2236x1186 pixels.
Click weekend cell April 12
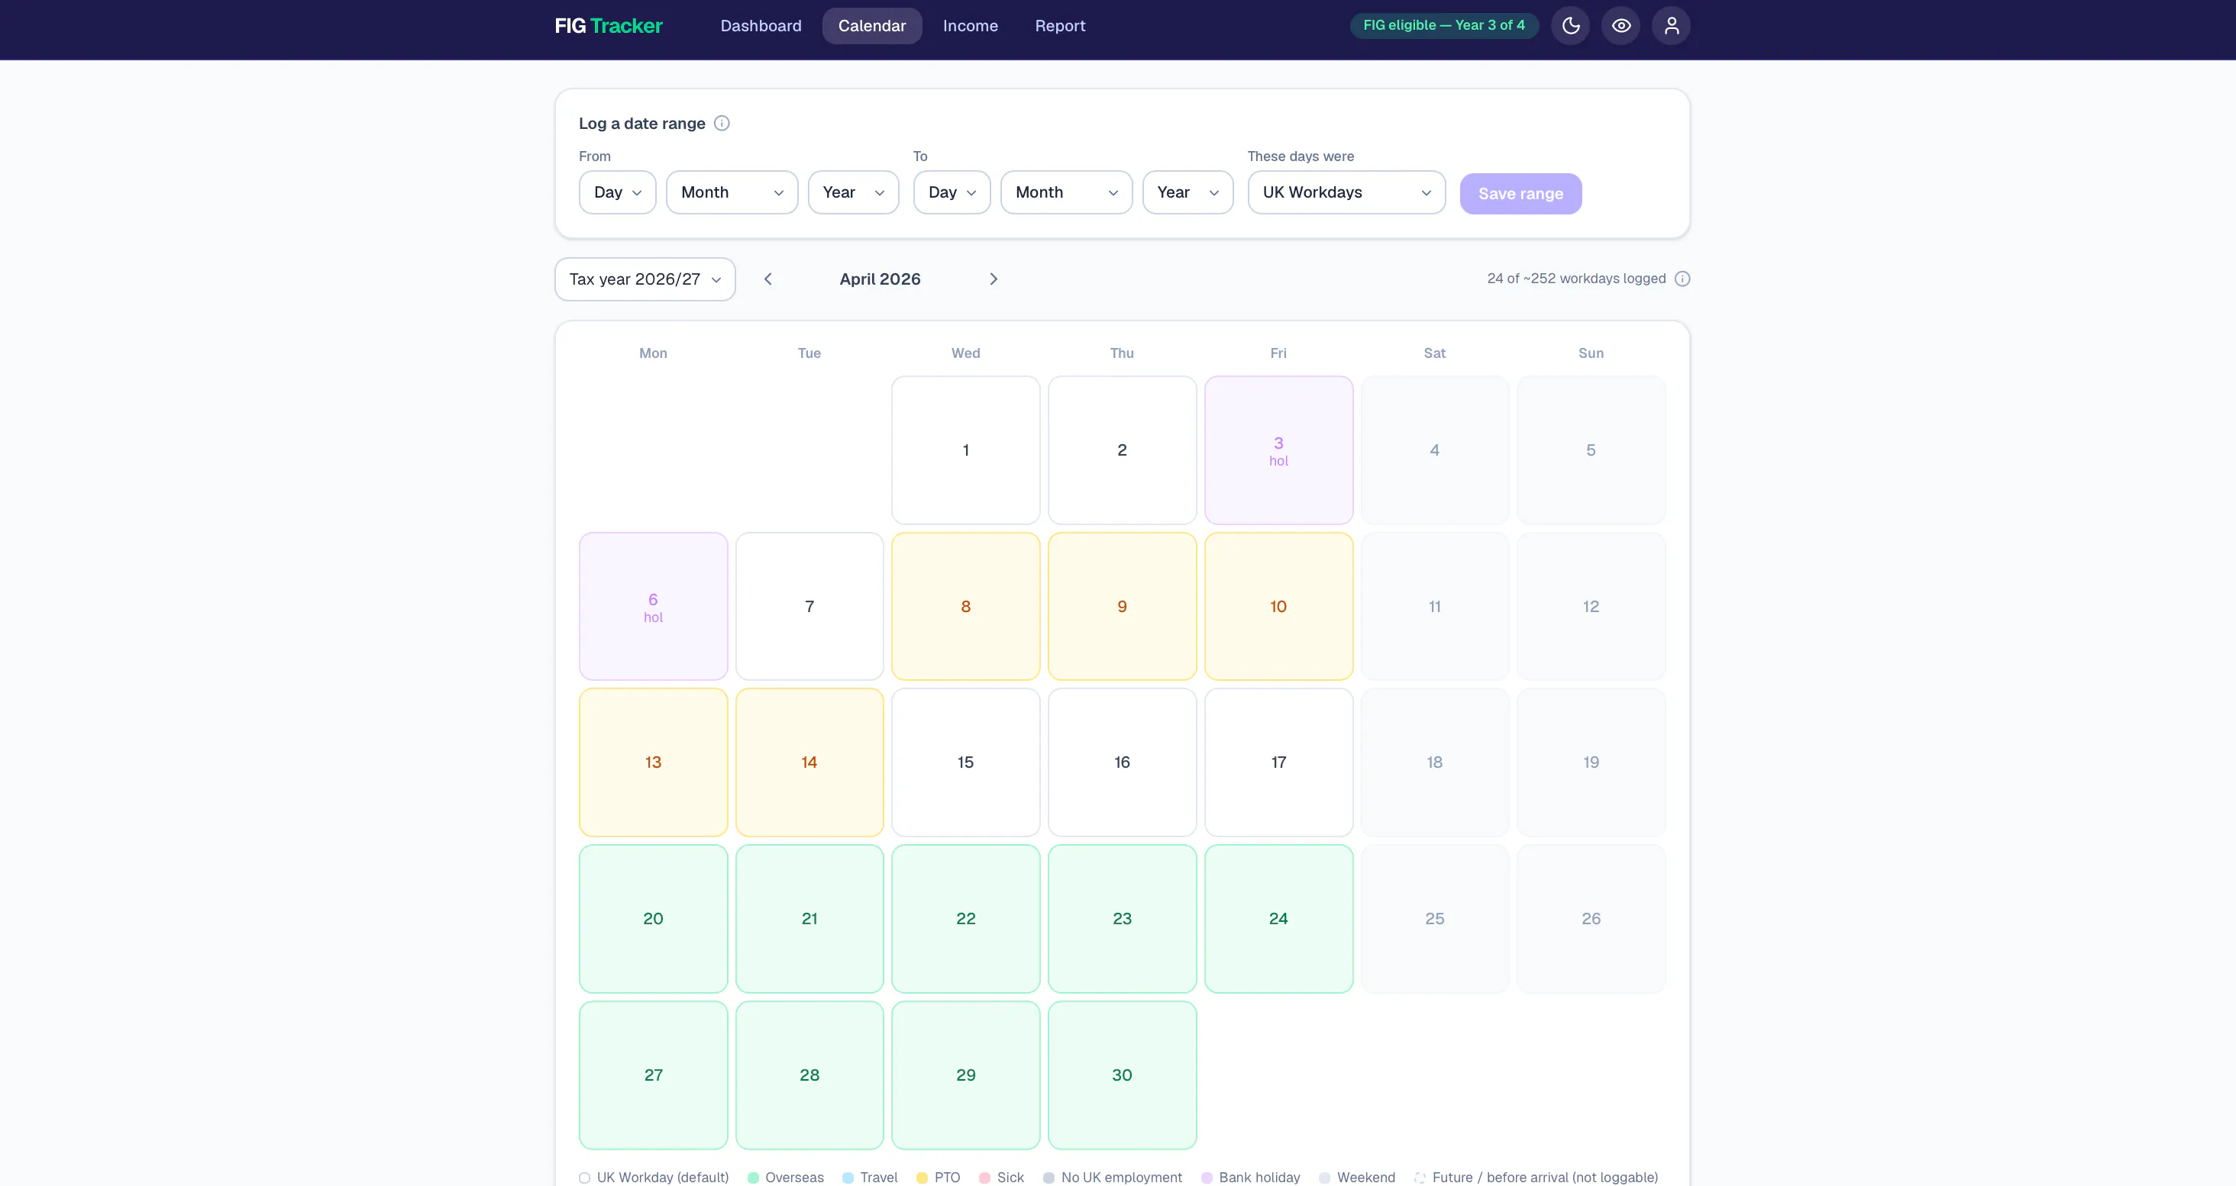(x=1591, y=607)
